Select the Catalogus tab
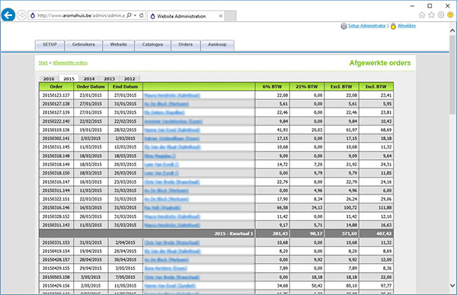Screen dimensions: 457x295 (152, 45)
